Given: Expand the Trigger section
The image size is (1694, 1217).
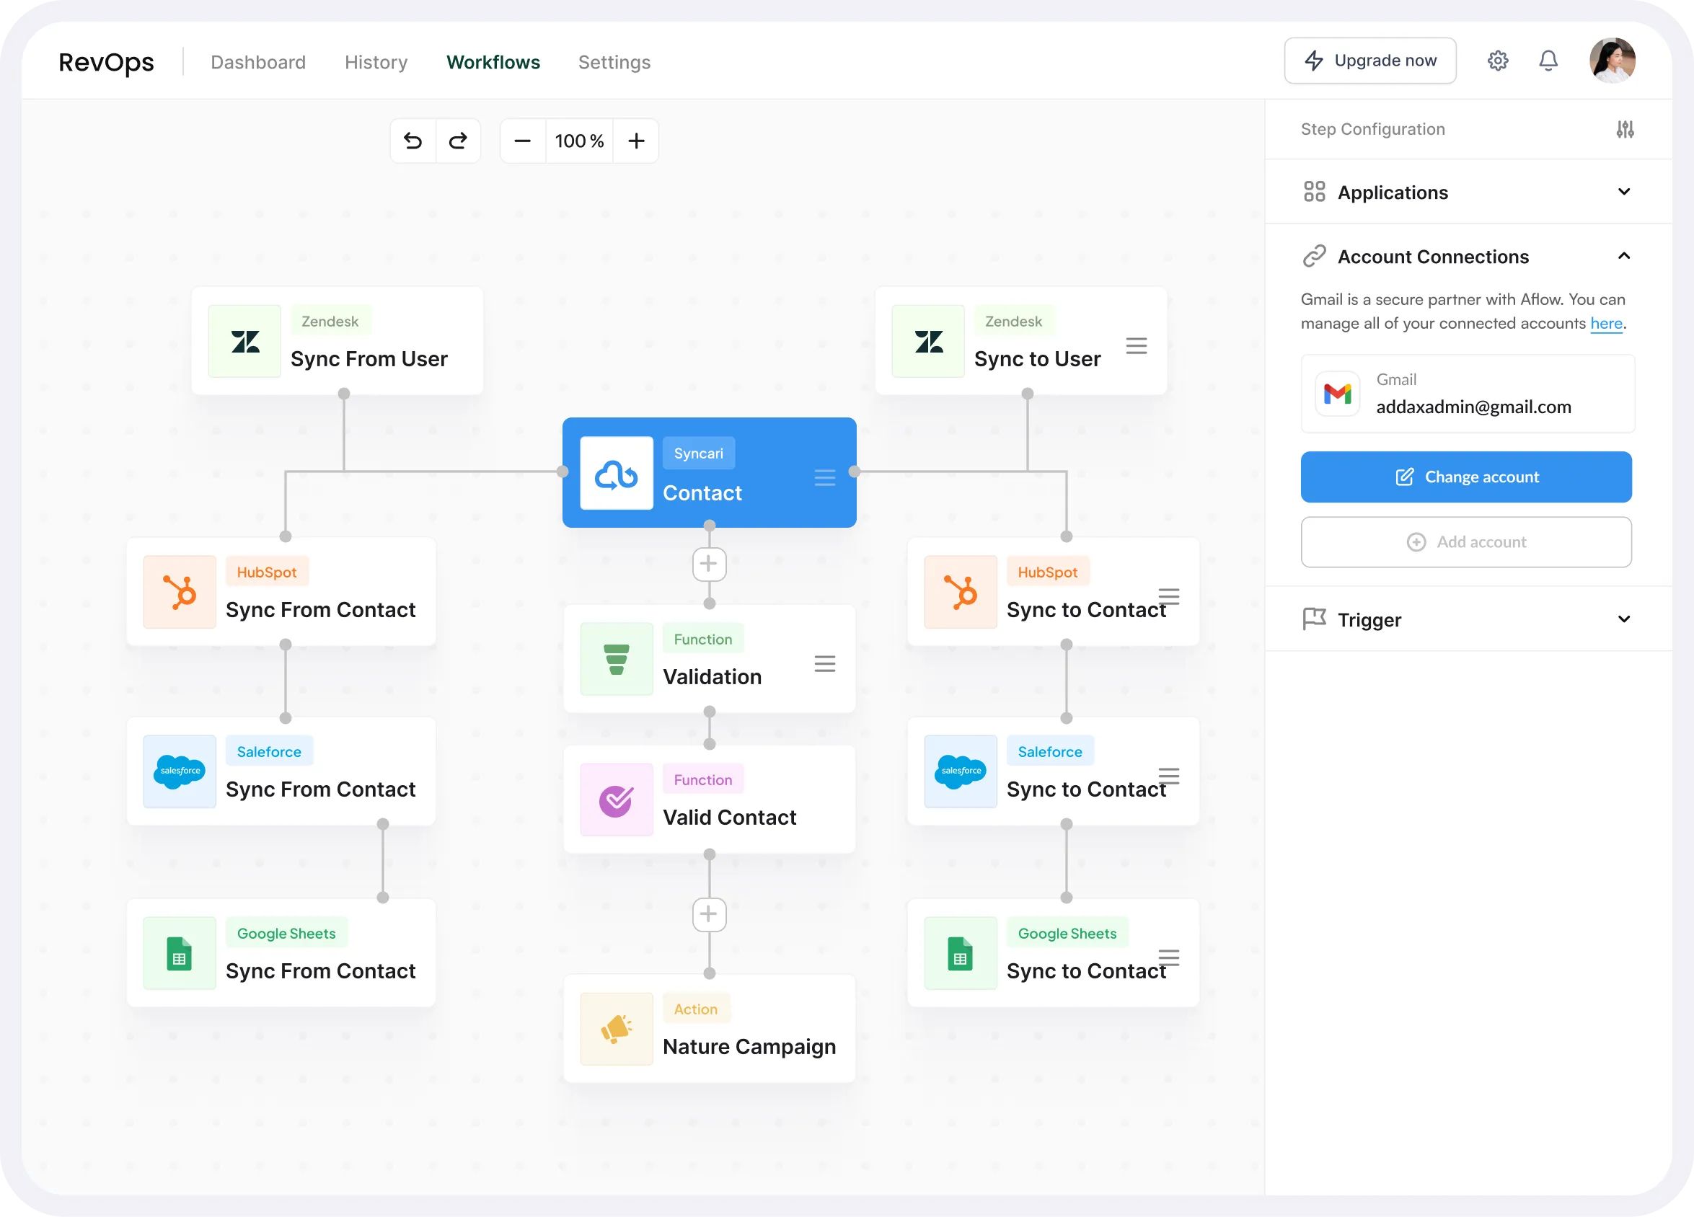Looking at the screenshot, I should click(x=1623, y=619).
